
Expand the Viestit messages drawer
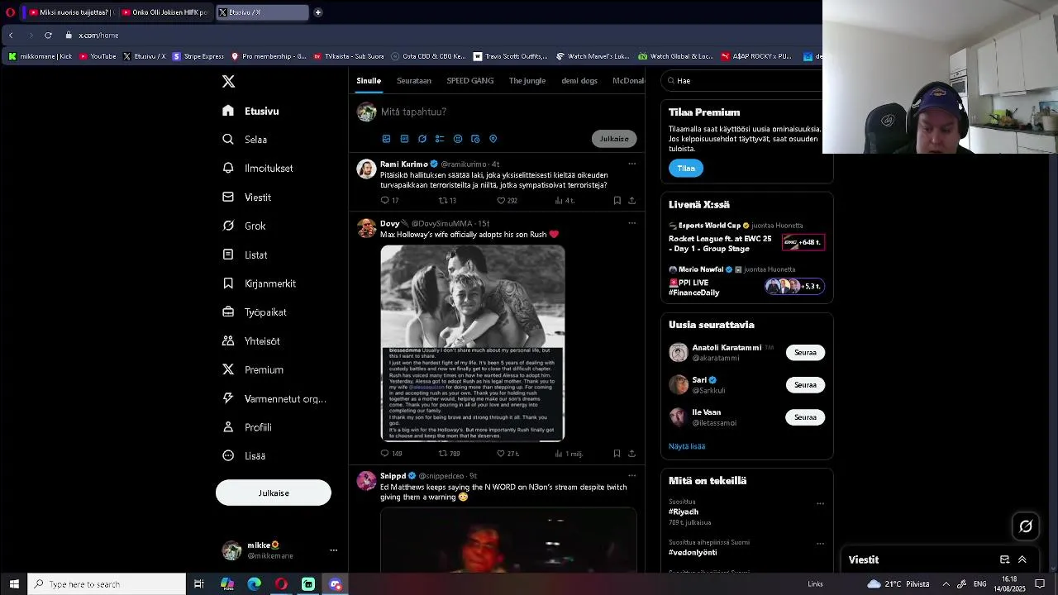[x=1022, y=559]
